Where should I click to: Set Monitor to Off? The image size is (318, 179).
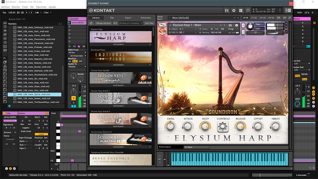coord(81,61)
